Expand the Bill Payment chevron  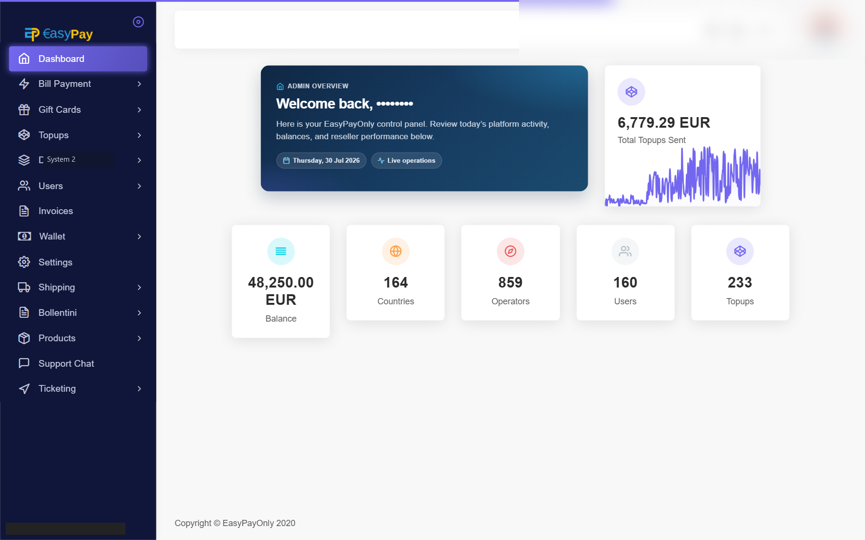[139, 84]
